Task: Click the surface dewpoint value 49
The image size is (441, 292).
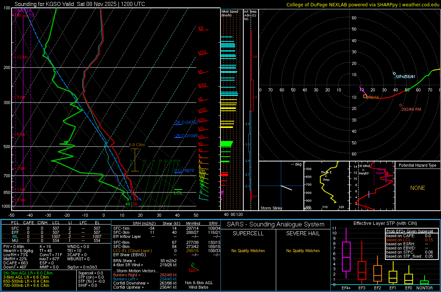Action: (x=128, y=204)
